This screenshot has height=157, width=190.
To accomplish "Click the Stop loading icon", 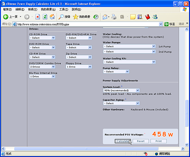I will [38, 16].
